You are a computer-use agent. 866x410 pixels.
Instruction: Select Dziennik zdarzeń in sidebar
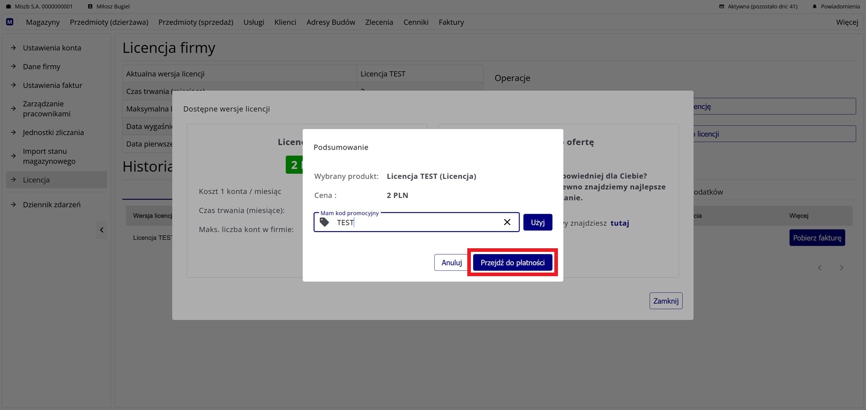[x=52, y=205]
